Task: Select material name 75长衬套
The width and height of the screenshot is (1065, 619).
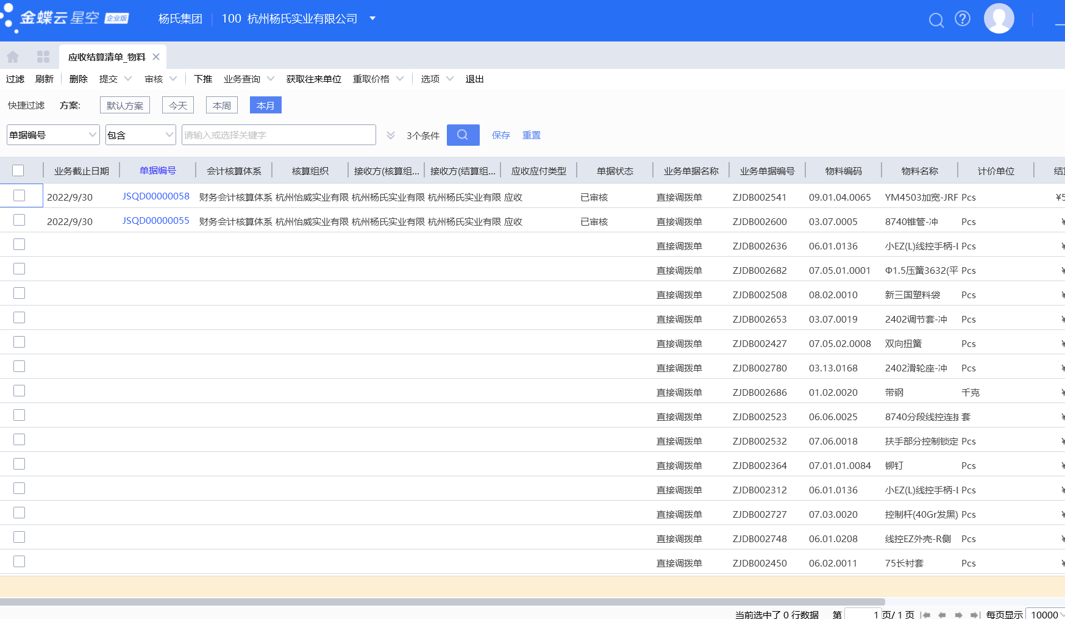Action: pyautogui.click(x=904, y=563)
